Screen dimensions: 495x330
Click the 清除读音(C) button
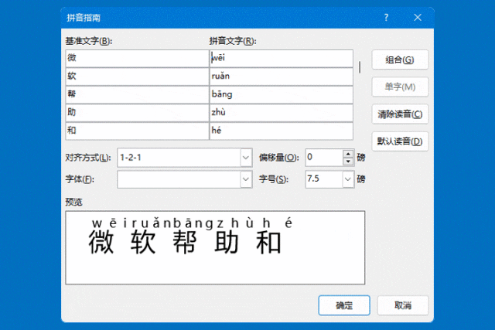click(400, 114)
